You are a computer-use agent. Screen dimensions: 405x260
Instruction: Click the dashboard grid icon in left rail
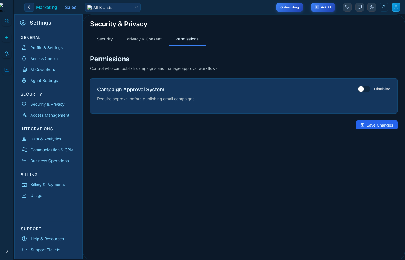point(7,21)
